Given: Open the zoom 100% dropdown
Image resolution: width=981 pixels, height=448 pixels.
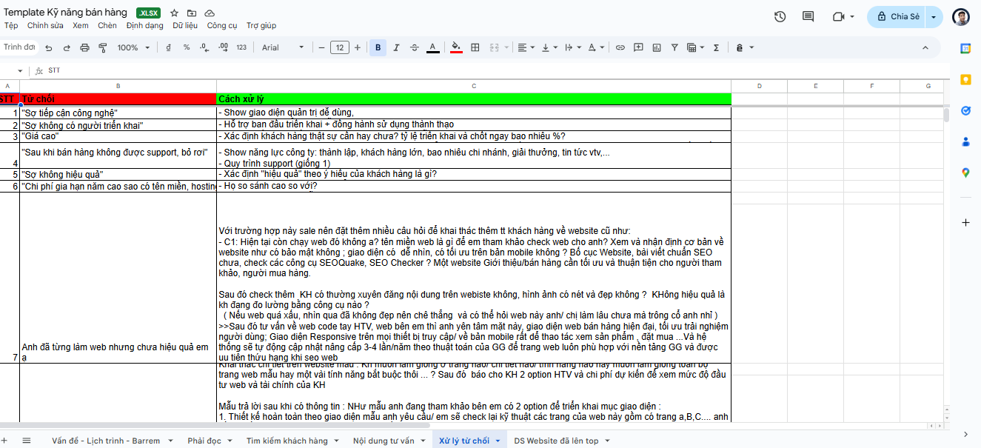Looking at the screenshot, I should point(133,47).
